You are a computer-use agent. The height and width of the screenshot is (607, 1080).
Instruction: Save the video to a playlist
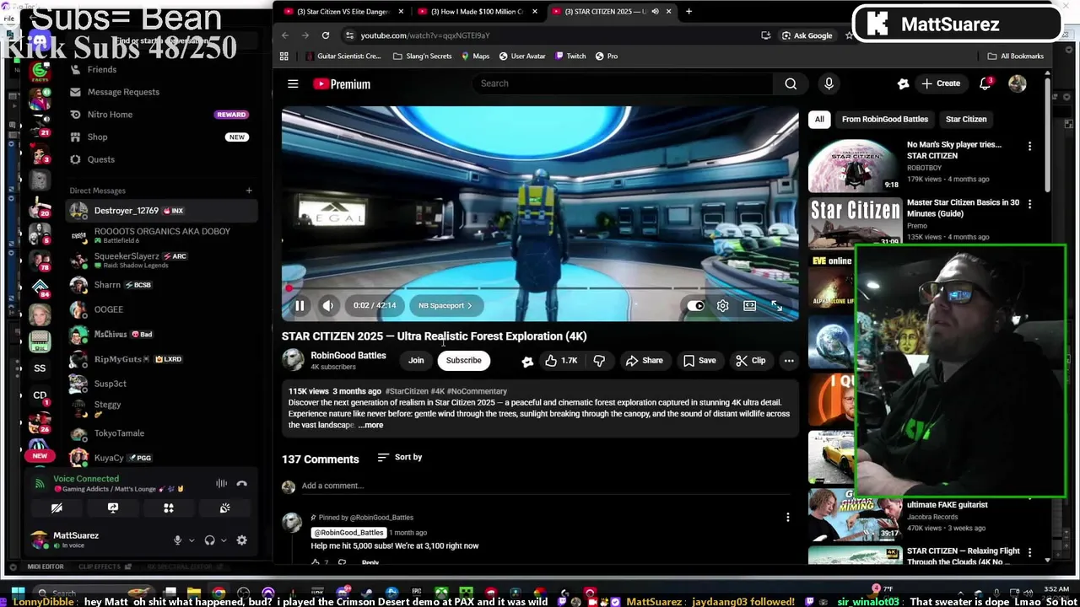[699, 360]
